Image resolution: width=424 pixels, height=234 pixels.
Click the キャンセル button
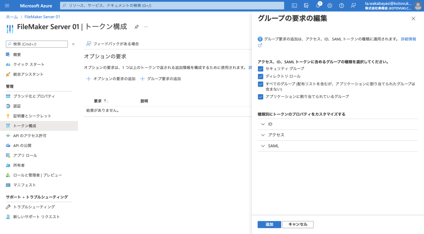tap(298, 224)
